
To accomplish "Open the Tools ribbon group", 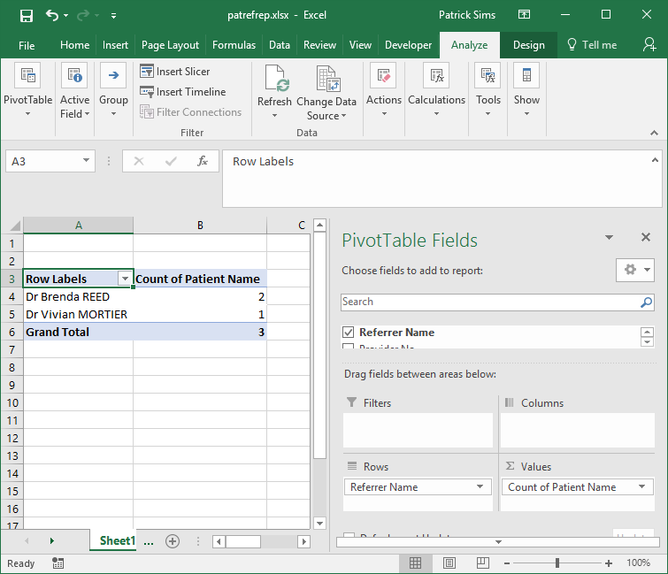I will click(488, 90).
